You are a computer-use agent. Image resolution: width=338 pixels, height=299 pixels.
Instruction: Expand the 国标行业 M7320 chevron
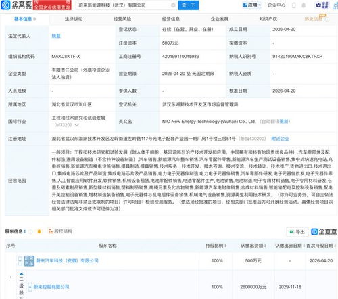[x=77, y=125]
